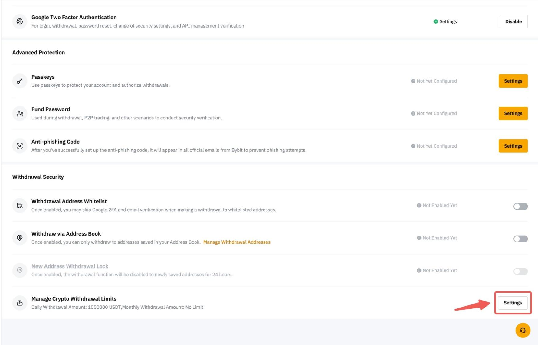Open Crypto Withdrawal Limits settings

pos(513,303)
